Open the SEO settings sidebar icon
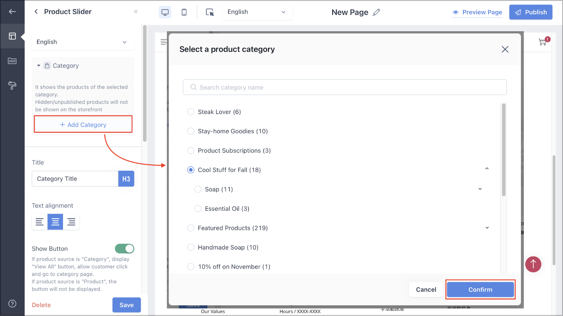 point(12,61)
